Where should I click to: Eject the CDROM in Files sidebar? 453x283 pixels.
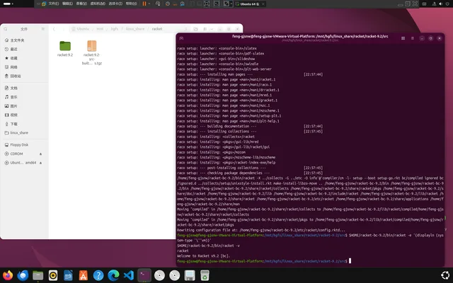pos(41,154)
